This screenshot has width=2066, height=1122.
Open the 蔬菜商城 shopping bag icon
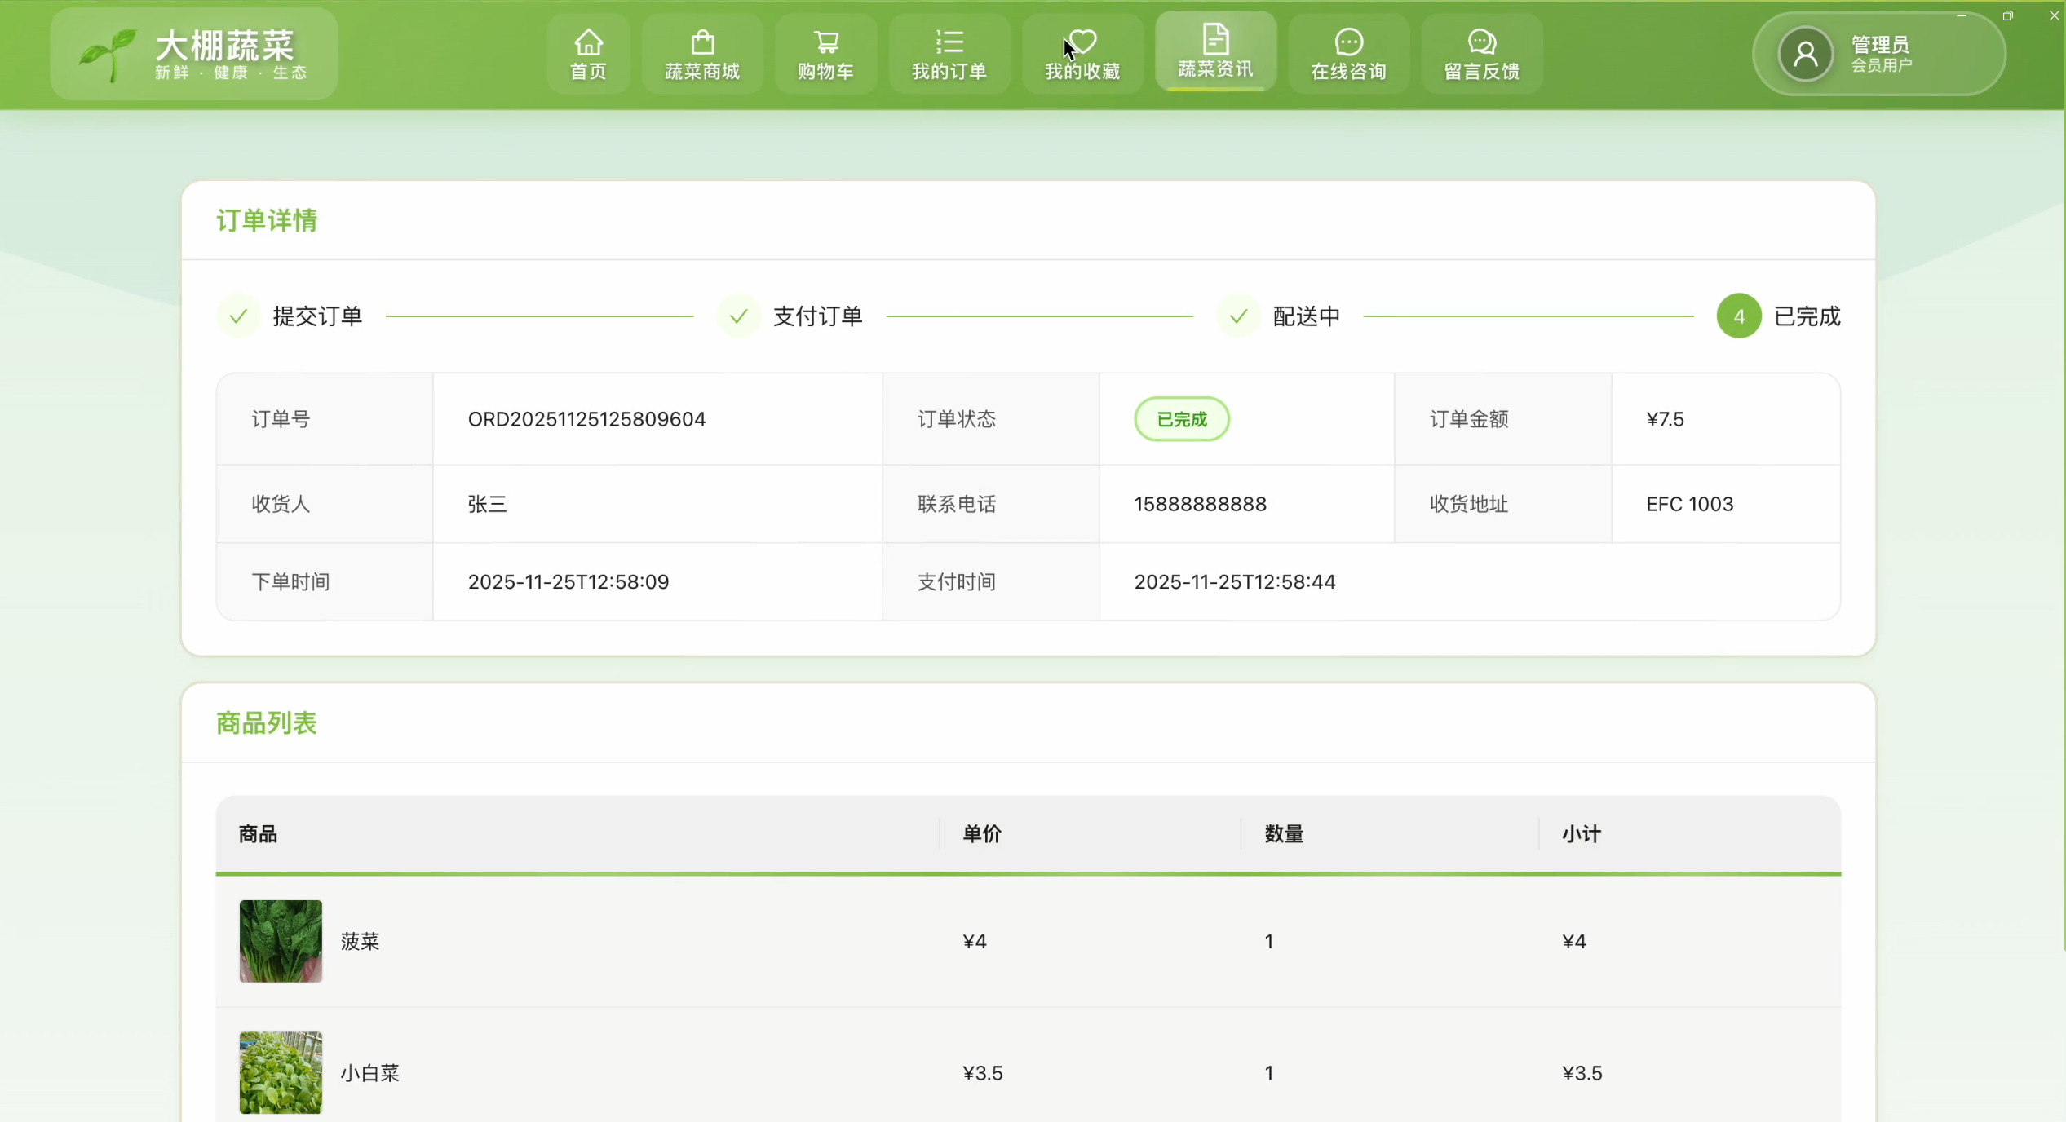coord(702,42)
